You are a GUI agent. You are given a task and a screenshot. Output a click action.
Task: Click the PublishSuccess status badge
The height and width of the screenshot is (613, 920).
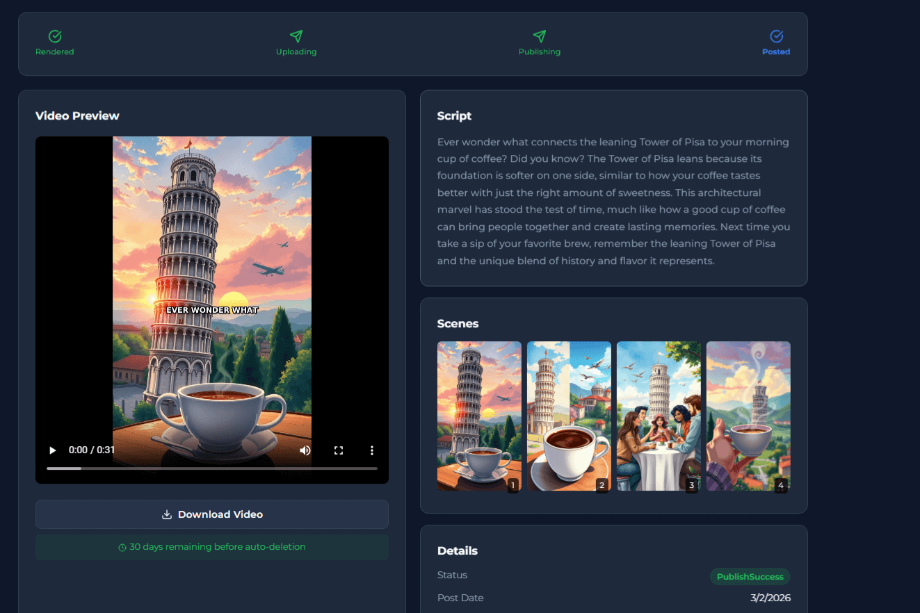click(x=750, y=576)
